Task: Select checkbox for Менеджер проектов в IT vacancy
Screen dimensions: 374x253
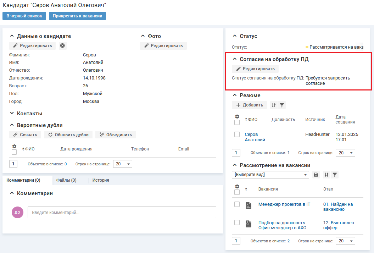Action: coord(237,204)
